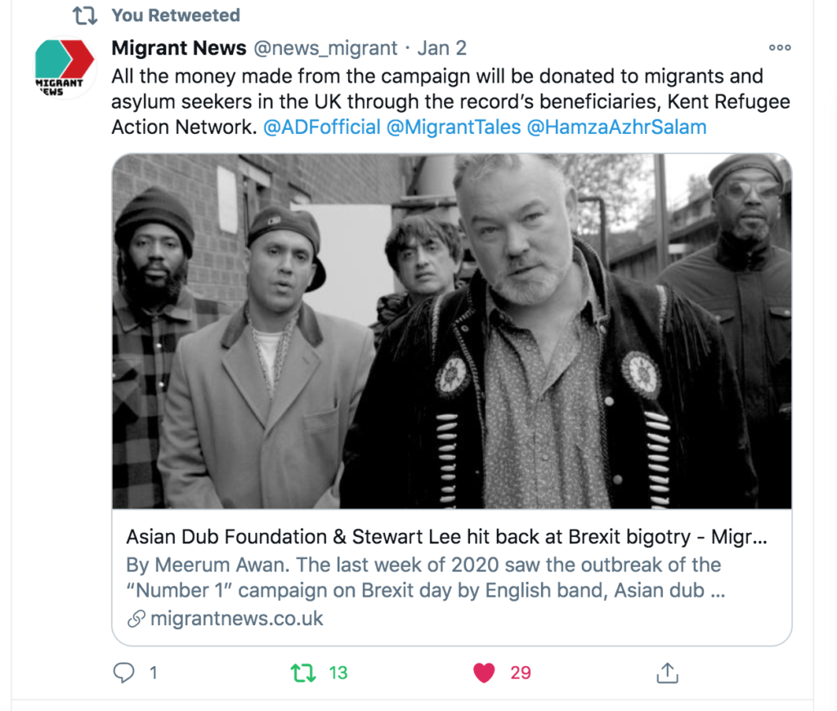Click the migrantnews.co.uk link with chain icon
Screen dimensions: 837x711
(226, 619)
